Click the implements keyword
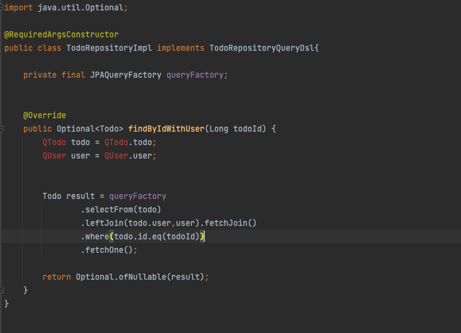461x333 pixels. (x=180, y=48)
